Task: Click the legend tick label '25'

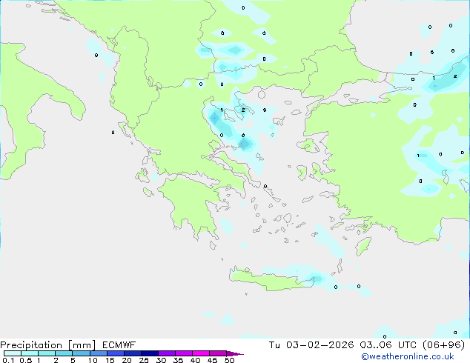Action: (x=144, y=360)
